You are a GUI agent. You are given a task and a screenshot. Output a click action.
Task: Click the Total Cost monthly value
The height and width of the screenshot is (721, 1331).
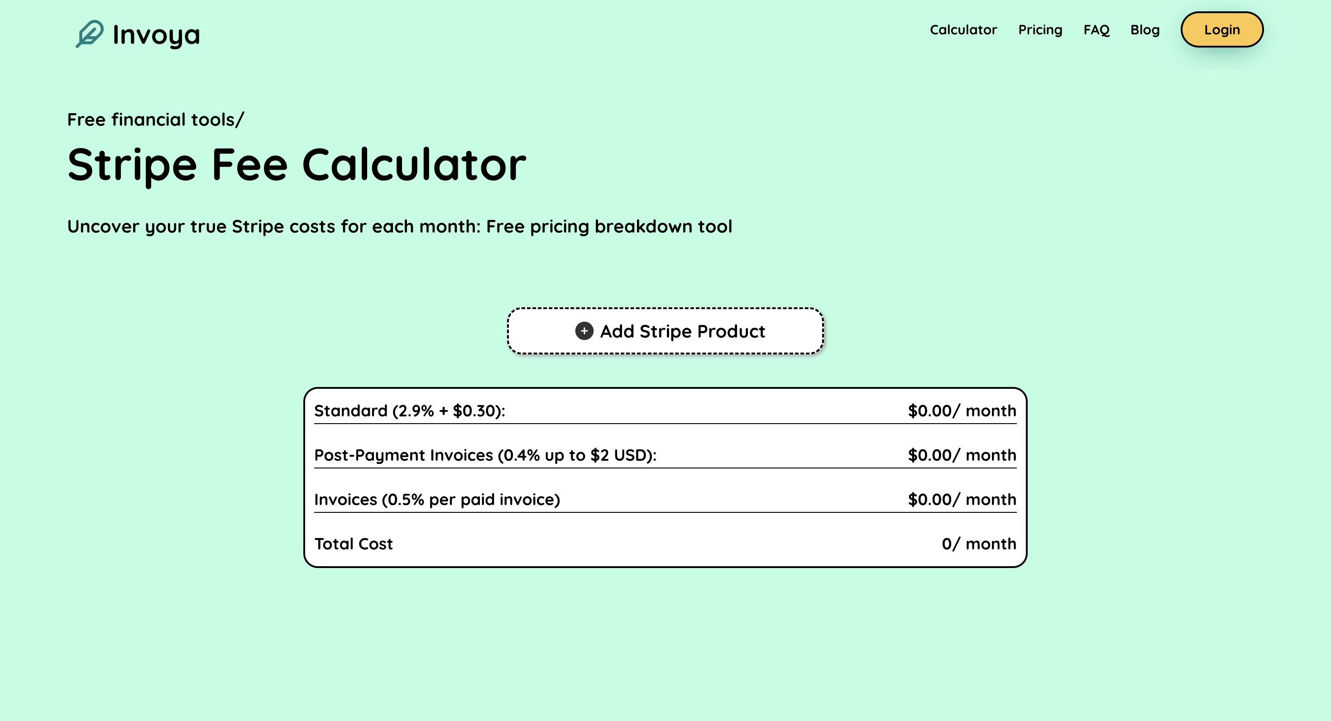(x=979, y=544)
